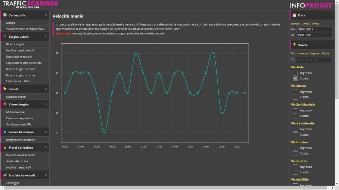Uncheck Via Adda Uscita checkbox

pyautogui.click(x=295, y=78)
